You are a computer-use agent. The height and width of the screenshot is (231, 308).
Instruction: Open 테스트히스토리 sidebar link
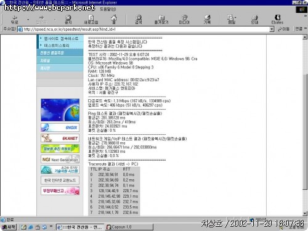click(57, 46)
